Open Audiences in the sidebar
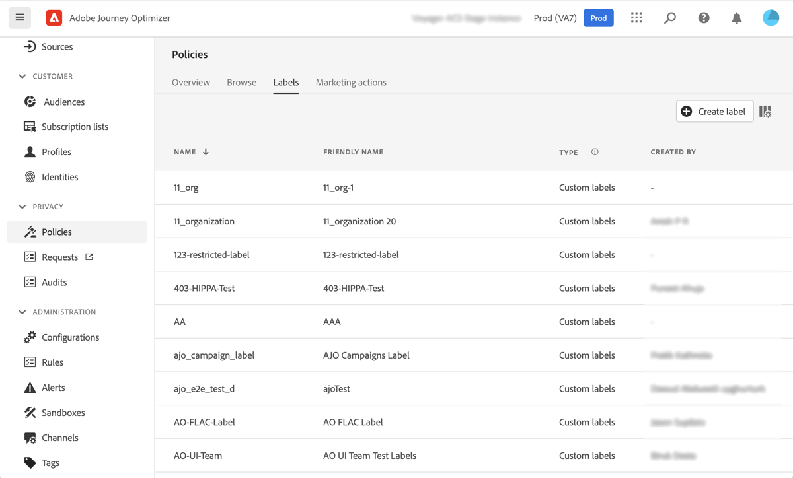Image resolution: width=793 pixels, height=478 pixels. coord(64,102)
